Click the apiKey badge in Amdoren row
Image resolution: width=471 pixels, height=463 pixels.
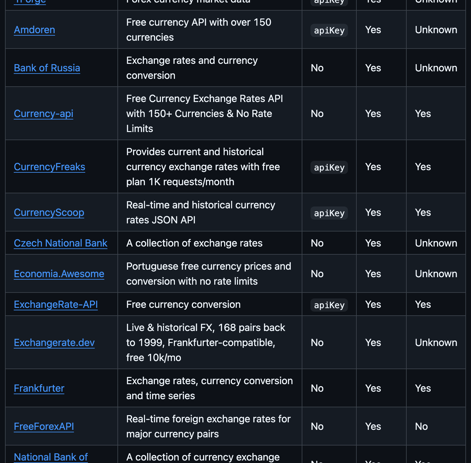329,30
